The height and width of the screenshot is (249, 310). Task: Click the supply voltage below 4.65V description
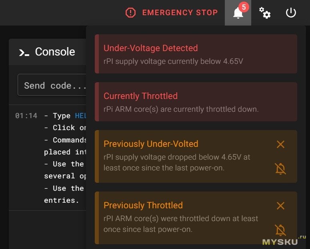(x=173, y=61)
